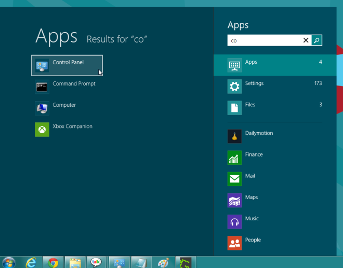Click the Files document icon
This screenshot has width=343, height=268.
click(234, 108)
